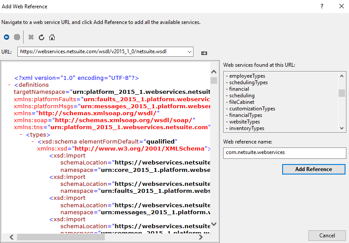Go to the Home page icon

52,37
